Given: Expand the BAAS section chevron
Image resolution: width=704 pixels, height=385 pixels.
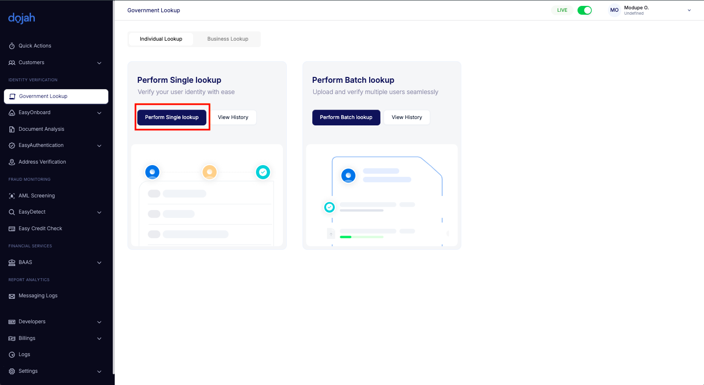Looking at the screenshot, I should click(x=99, y=263).
